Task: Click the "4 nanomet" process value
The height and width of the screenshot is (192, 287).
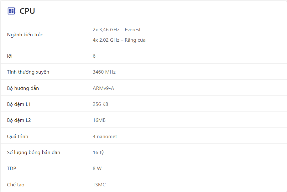Action: point(105,137)
